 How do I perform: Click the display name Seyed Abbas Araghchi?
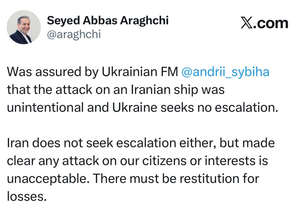(x=108, y=20)
